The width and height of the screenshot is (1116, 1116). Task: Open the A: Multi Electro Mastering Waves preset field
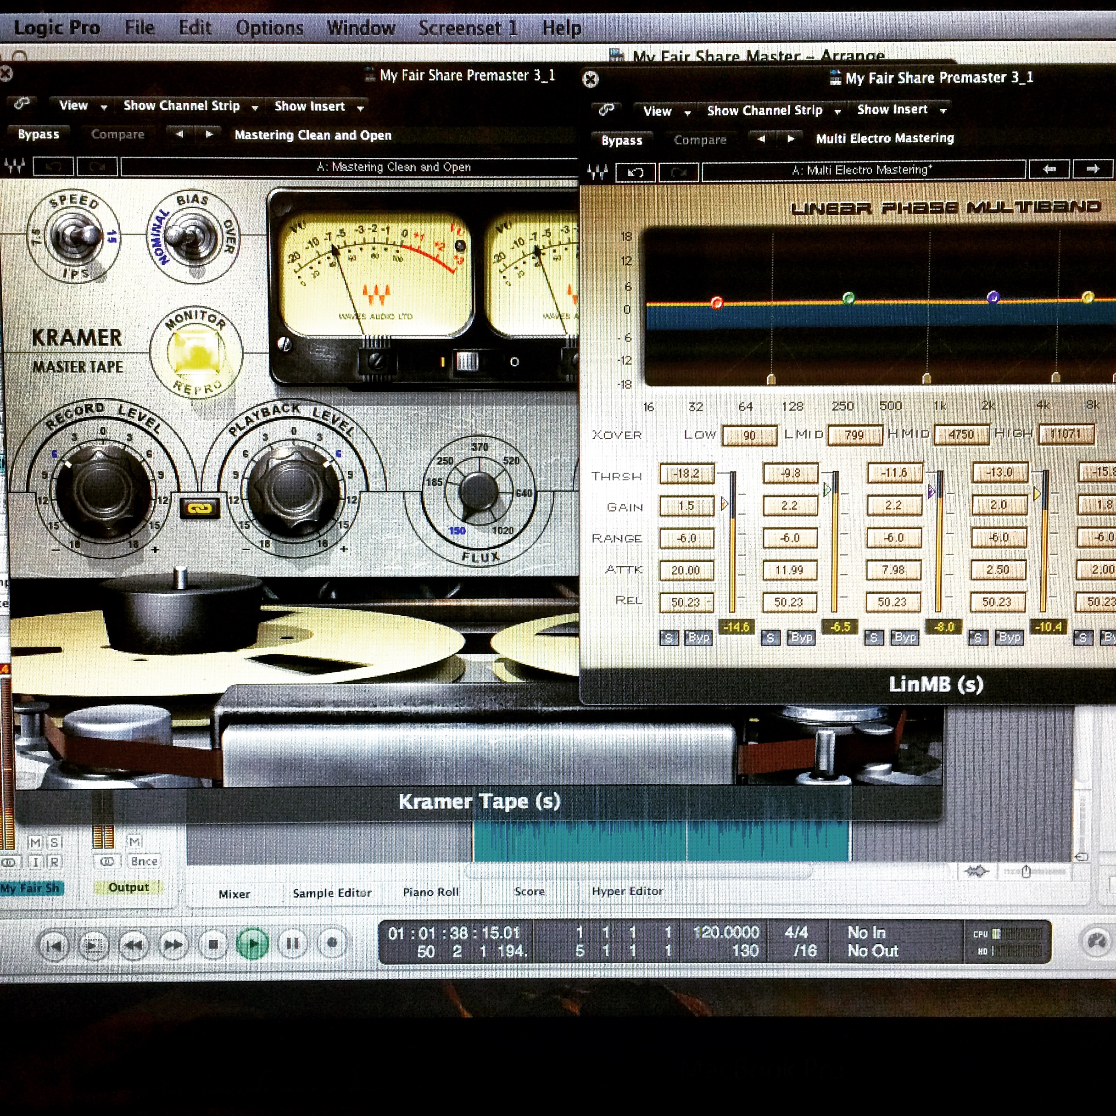[x=863, y=170]
